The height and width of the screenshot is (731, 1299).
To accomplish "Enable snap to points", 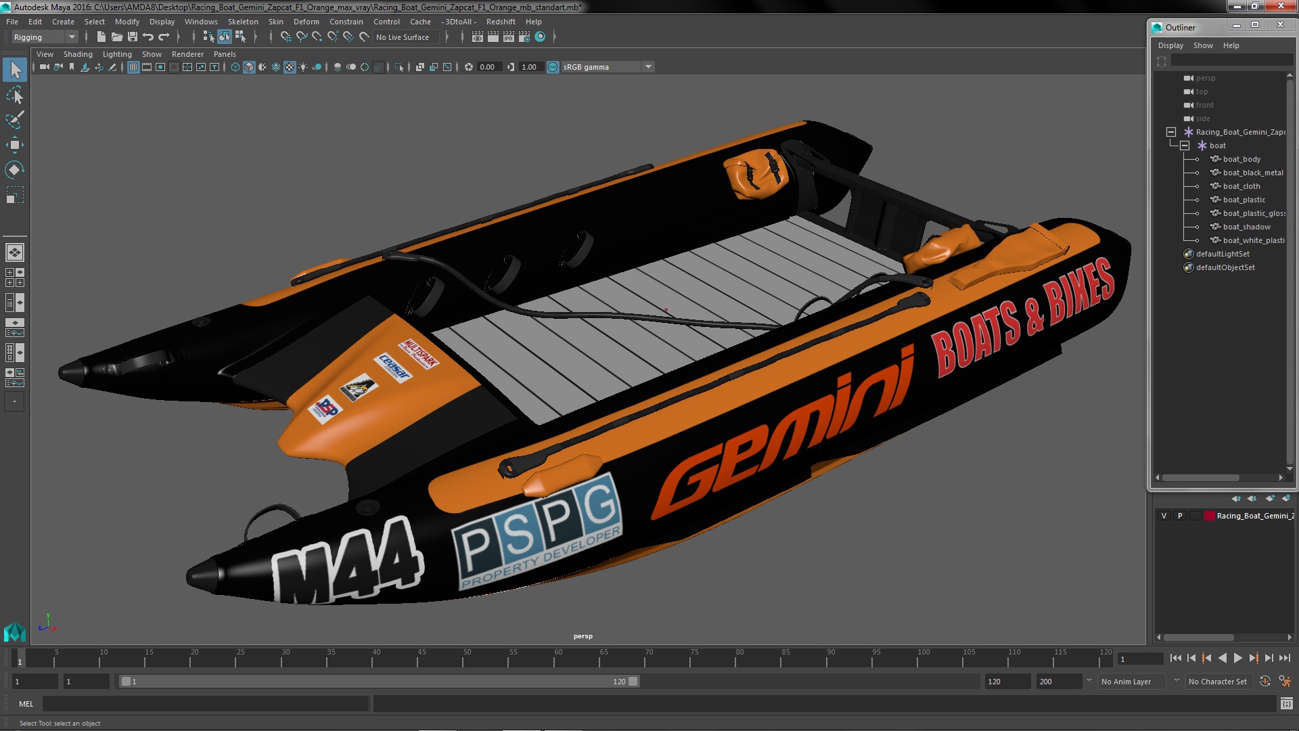I will (317, 37).
